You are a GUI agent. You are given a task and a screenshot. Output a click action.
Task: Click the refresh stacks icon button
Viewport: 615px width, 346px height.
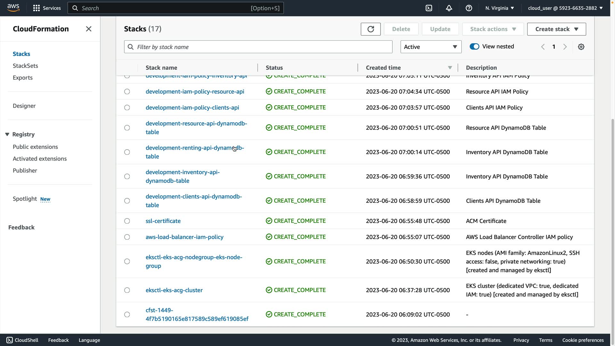tap(371, 29)
